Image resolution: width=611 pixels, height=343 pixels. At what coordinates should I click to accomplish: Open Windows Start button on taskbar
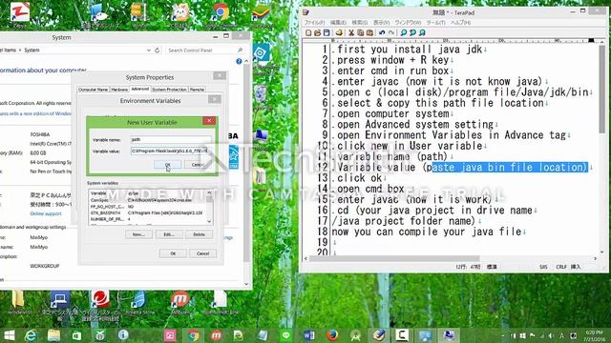point(9,335)
